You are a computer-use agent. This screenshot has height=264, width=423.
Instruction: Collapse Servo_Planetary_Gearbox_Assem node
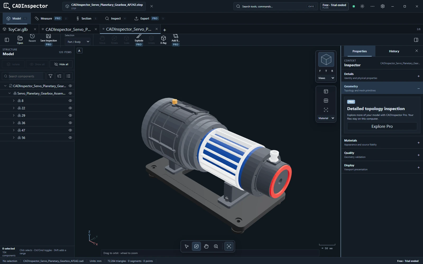point(10,93)
